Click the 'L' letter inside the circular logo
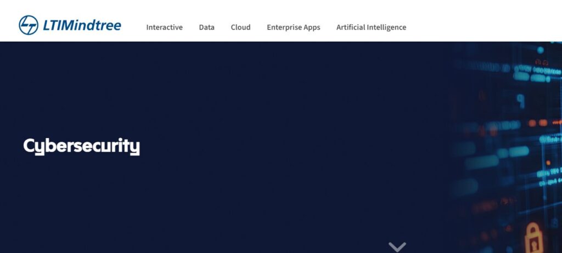This screenshot has width=562, height=253. 26,22
